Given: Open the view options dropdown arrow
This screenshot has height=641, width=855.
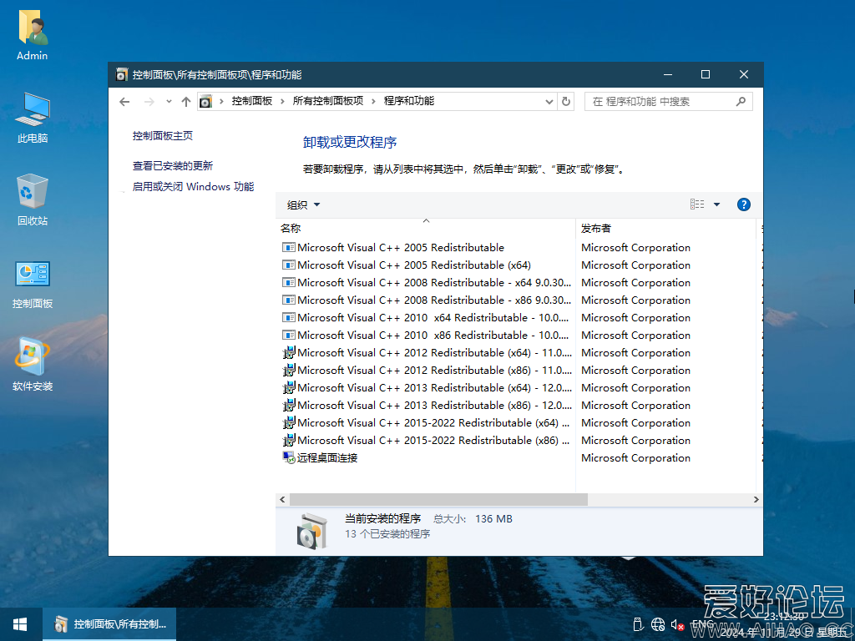Looking at the screenshot, I should point(716,204).
